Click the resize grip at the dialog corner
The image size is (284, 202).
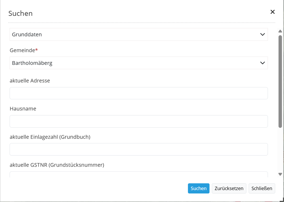[x=282, y=200]
